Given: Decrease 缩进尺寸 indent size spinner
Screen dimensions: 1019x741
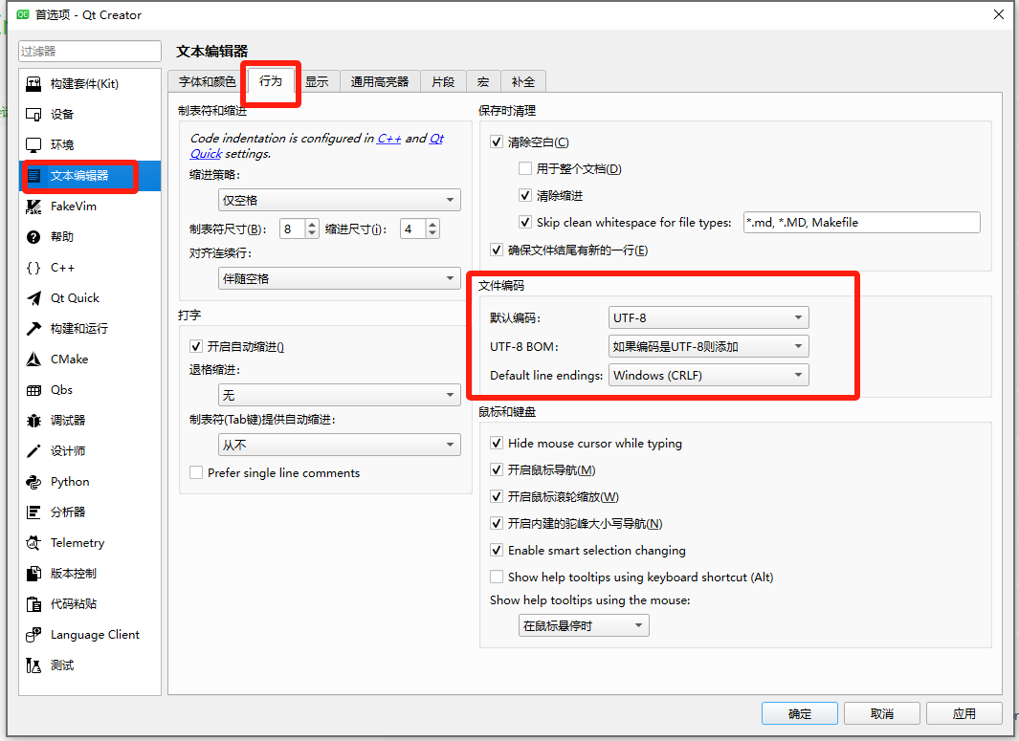Looking at the screenshot, I should 432,234.
